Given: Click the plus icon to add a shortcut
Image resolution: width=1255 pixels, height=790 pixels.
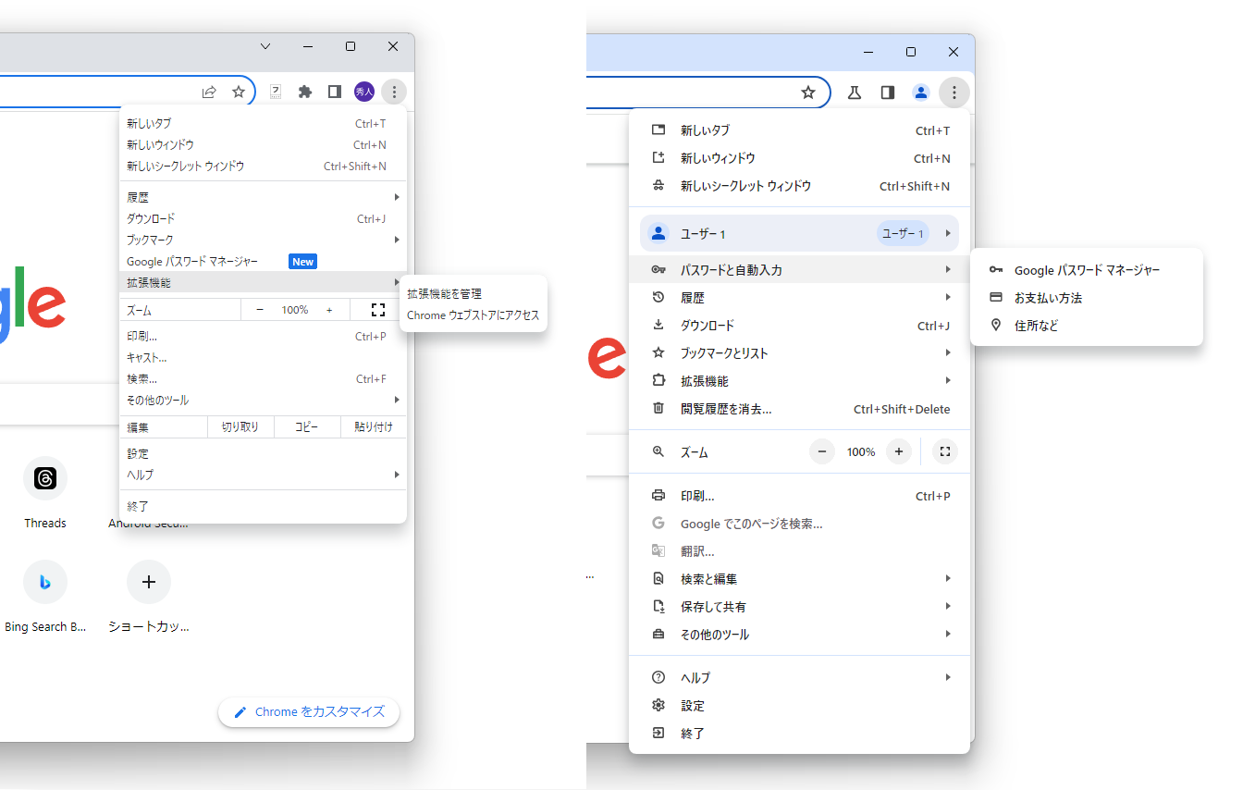Looking at the screenshot, I should 148,582.
